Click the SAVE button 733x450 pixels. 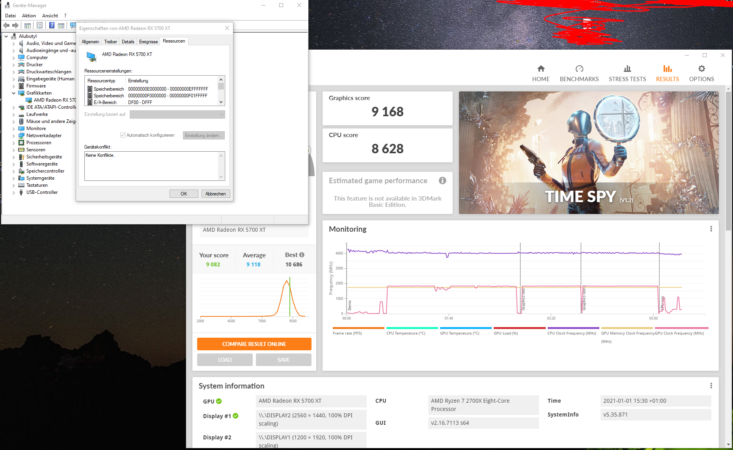[284, 360]
